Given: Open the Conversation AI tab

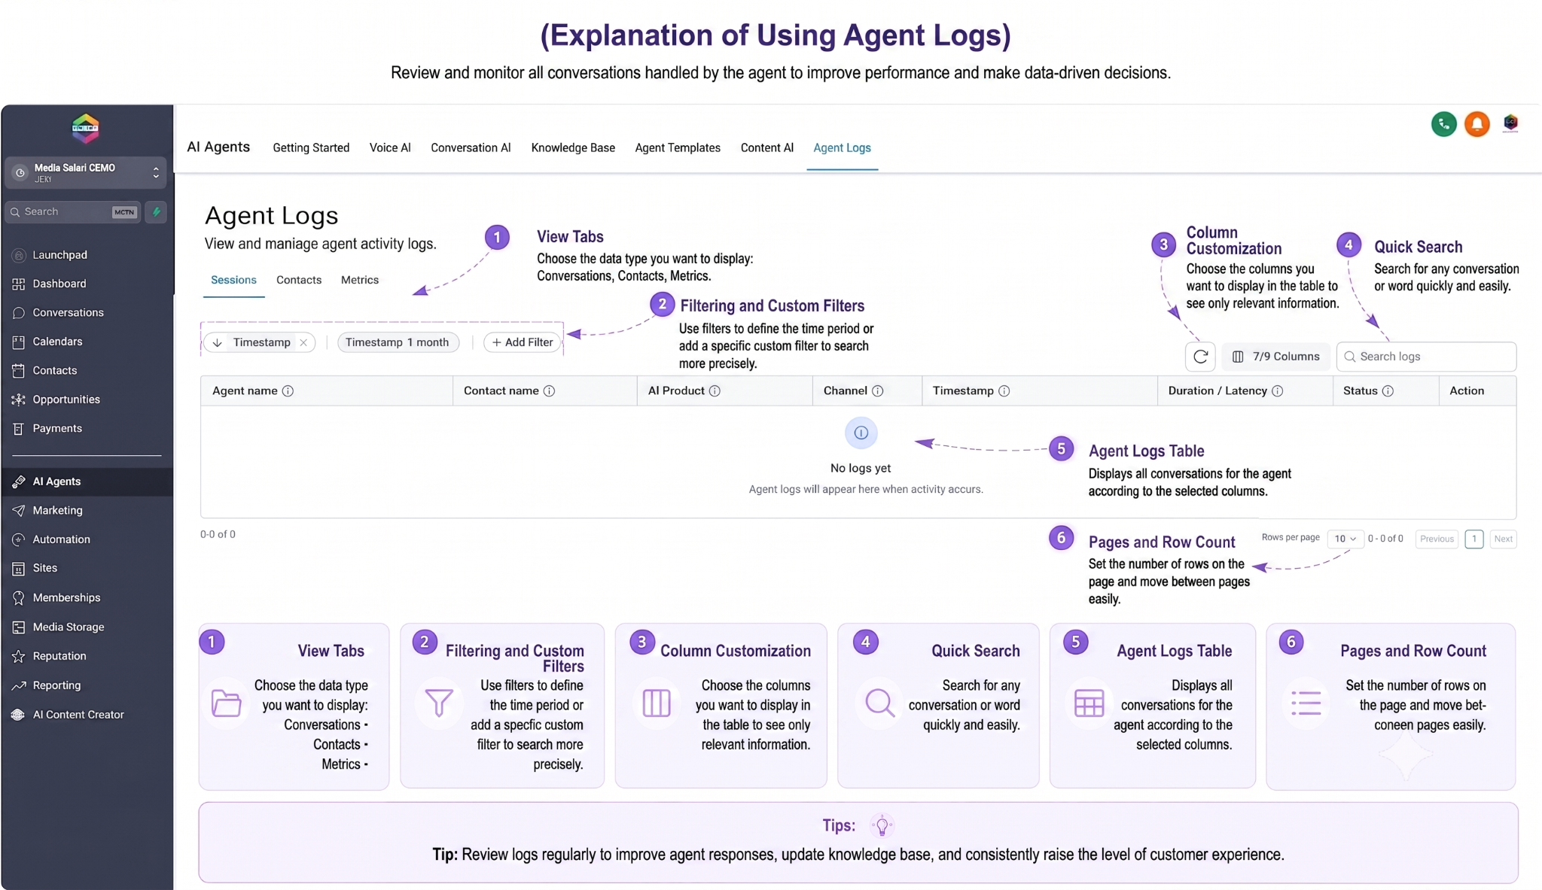Looking at the screenshot, I should pos(471,148).
